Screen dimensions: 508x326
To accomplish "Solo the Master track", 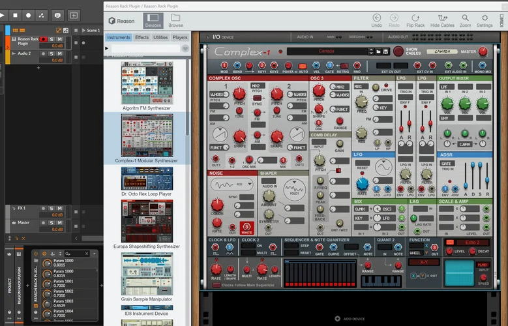I will tap(52, 222).
